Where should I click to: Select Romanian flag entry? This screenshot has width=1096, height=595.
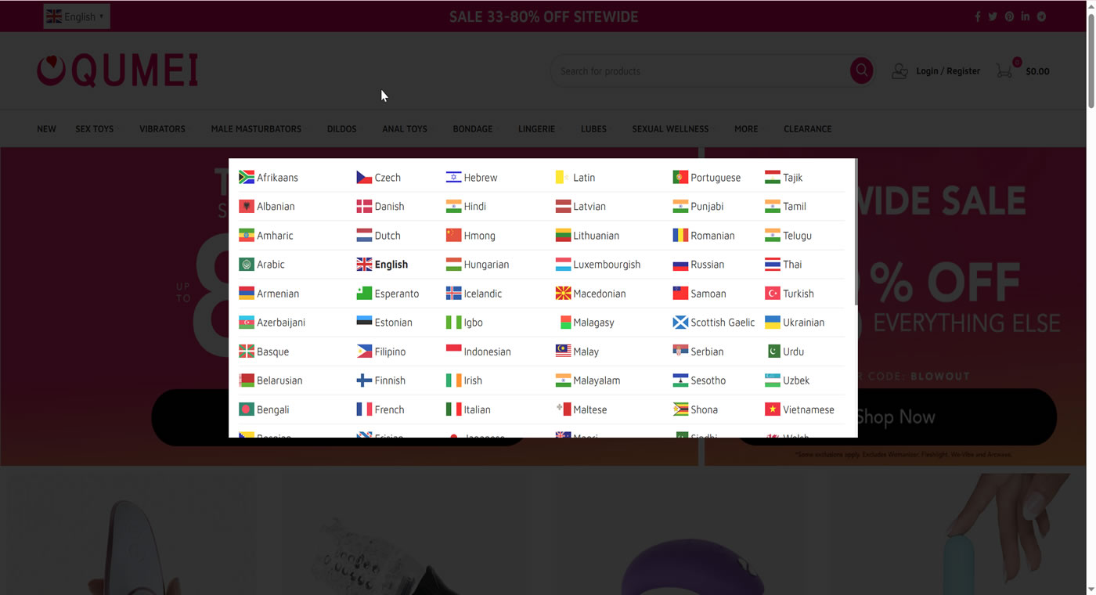coord(704,236)
